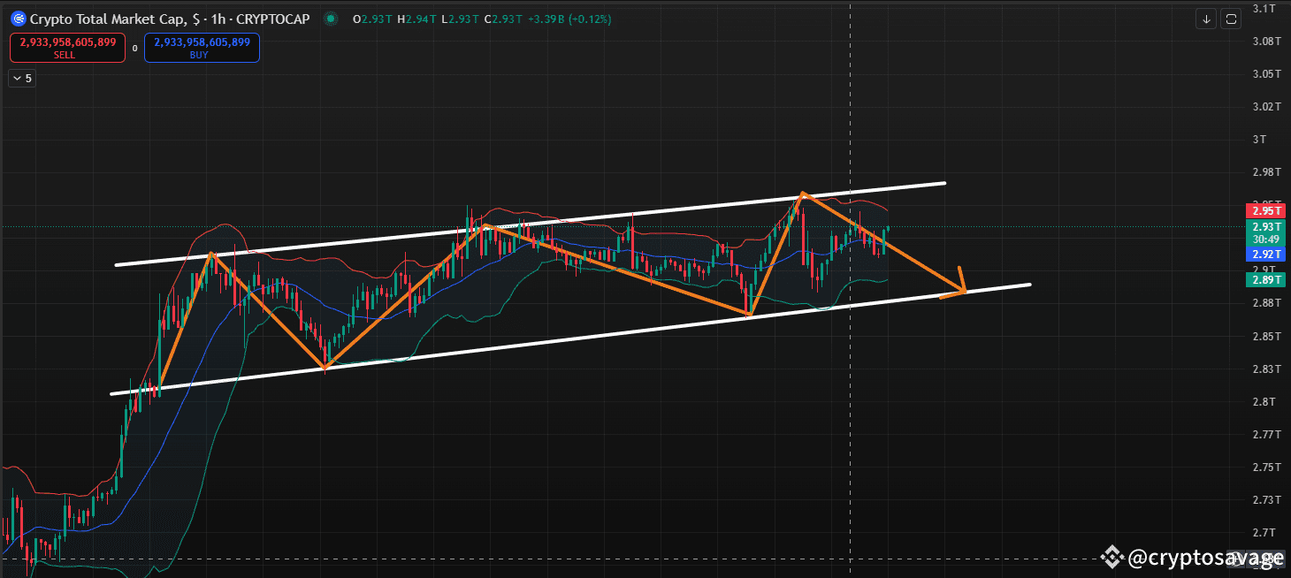The image size is (1291, 578).
Task: Click the rounded-square frame icon button
Action: pyautogui.click(x=1231, y=19)
